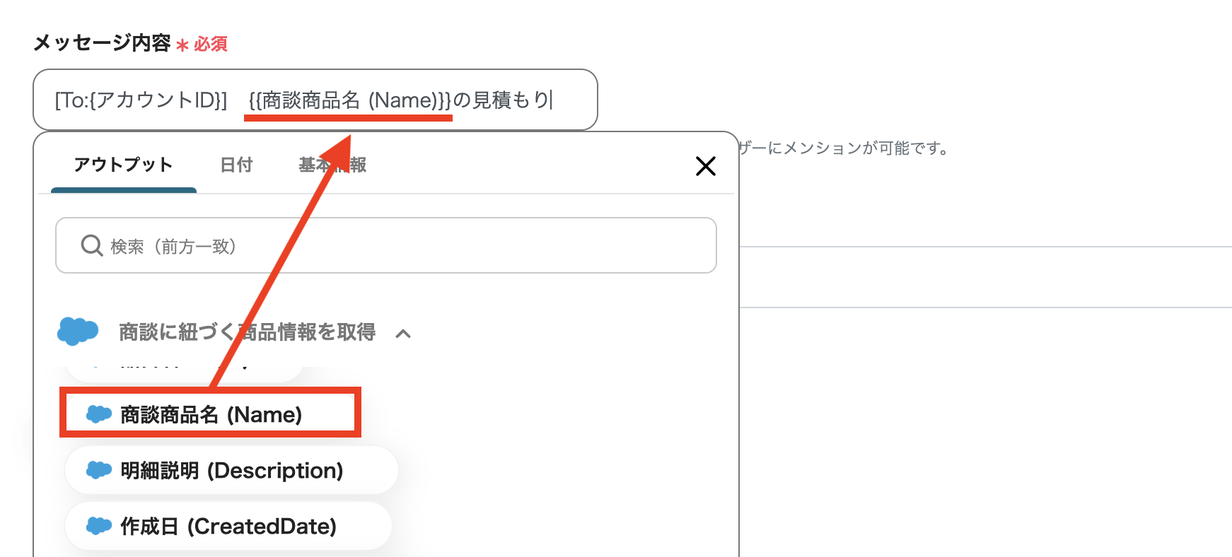Switch to the 日付 tab
Viewport: 1232px width, 557px height.
pyautogui.click(x=236, y=164)
